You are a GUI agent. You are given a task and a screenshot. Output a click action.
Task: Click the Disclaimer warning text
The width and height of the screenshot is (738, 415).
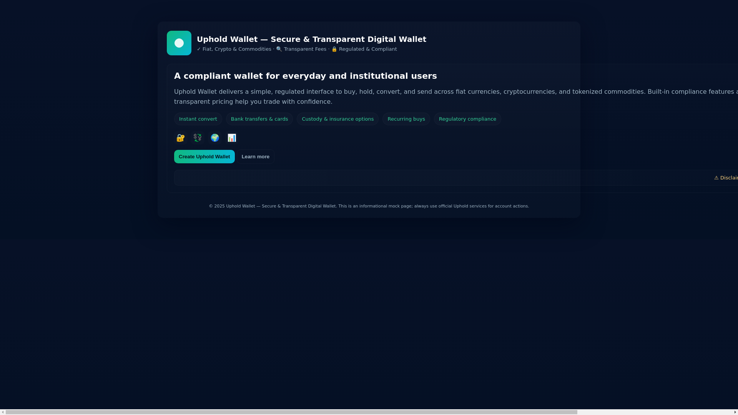click(726, 178)
